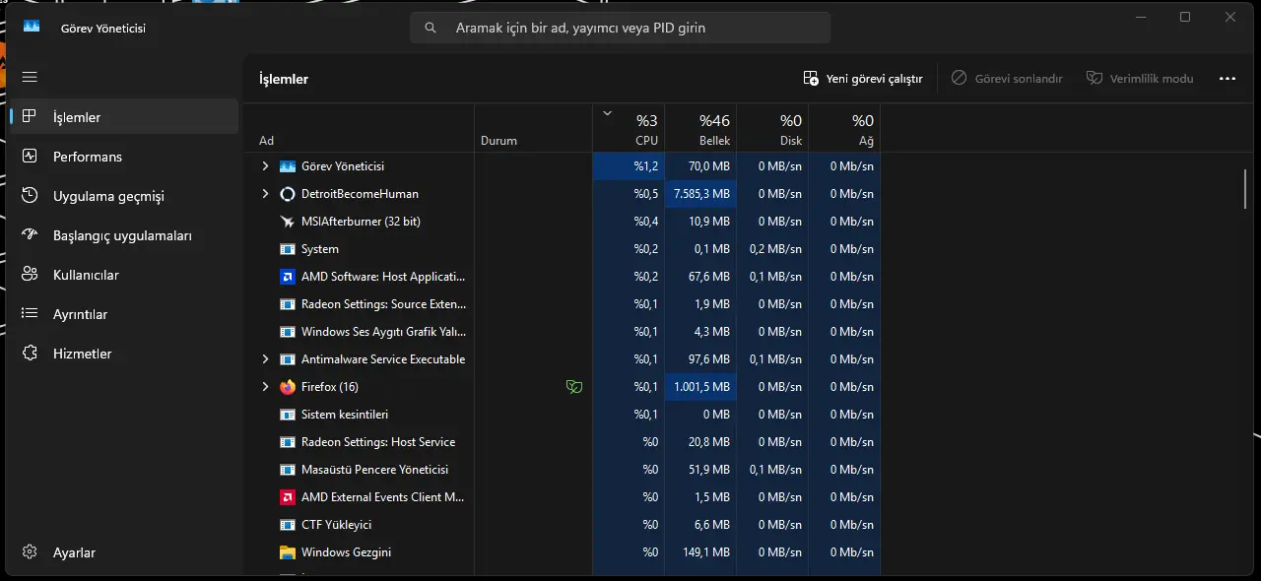
Task: Click the İşlemler sidebar icon
Action: coord(30,117)
